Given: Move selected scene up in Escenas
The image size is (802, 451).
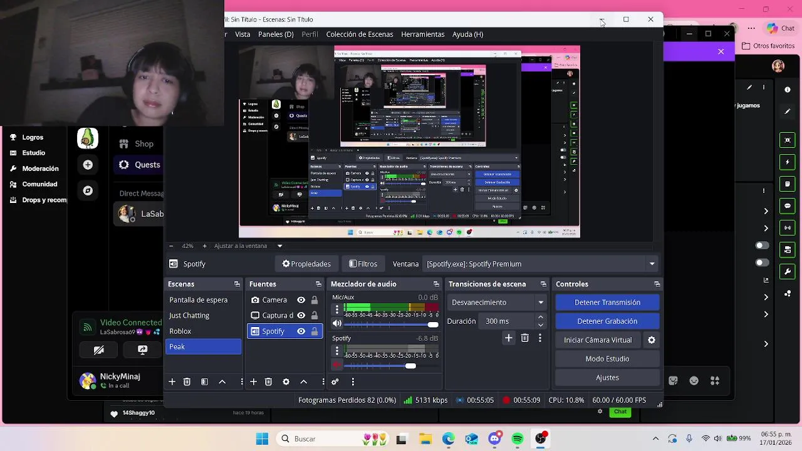Looking at the screenshot, I should tap(222, 381).
